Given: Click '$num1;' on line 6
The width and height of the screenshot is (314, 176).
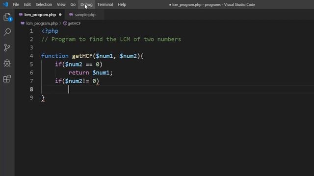Looking at the screenshot, I should coord(103,73).
